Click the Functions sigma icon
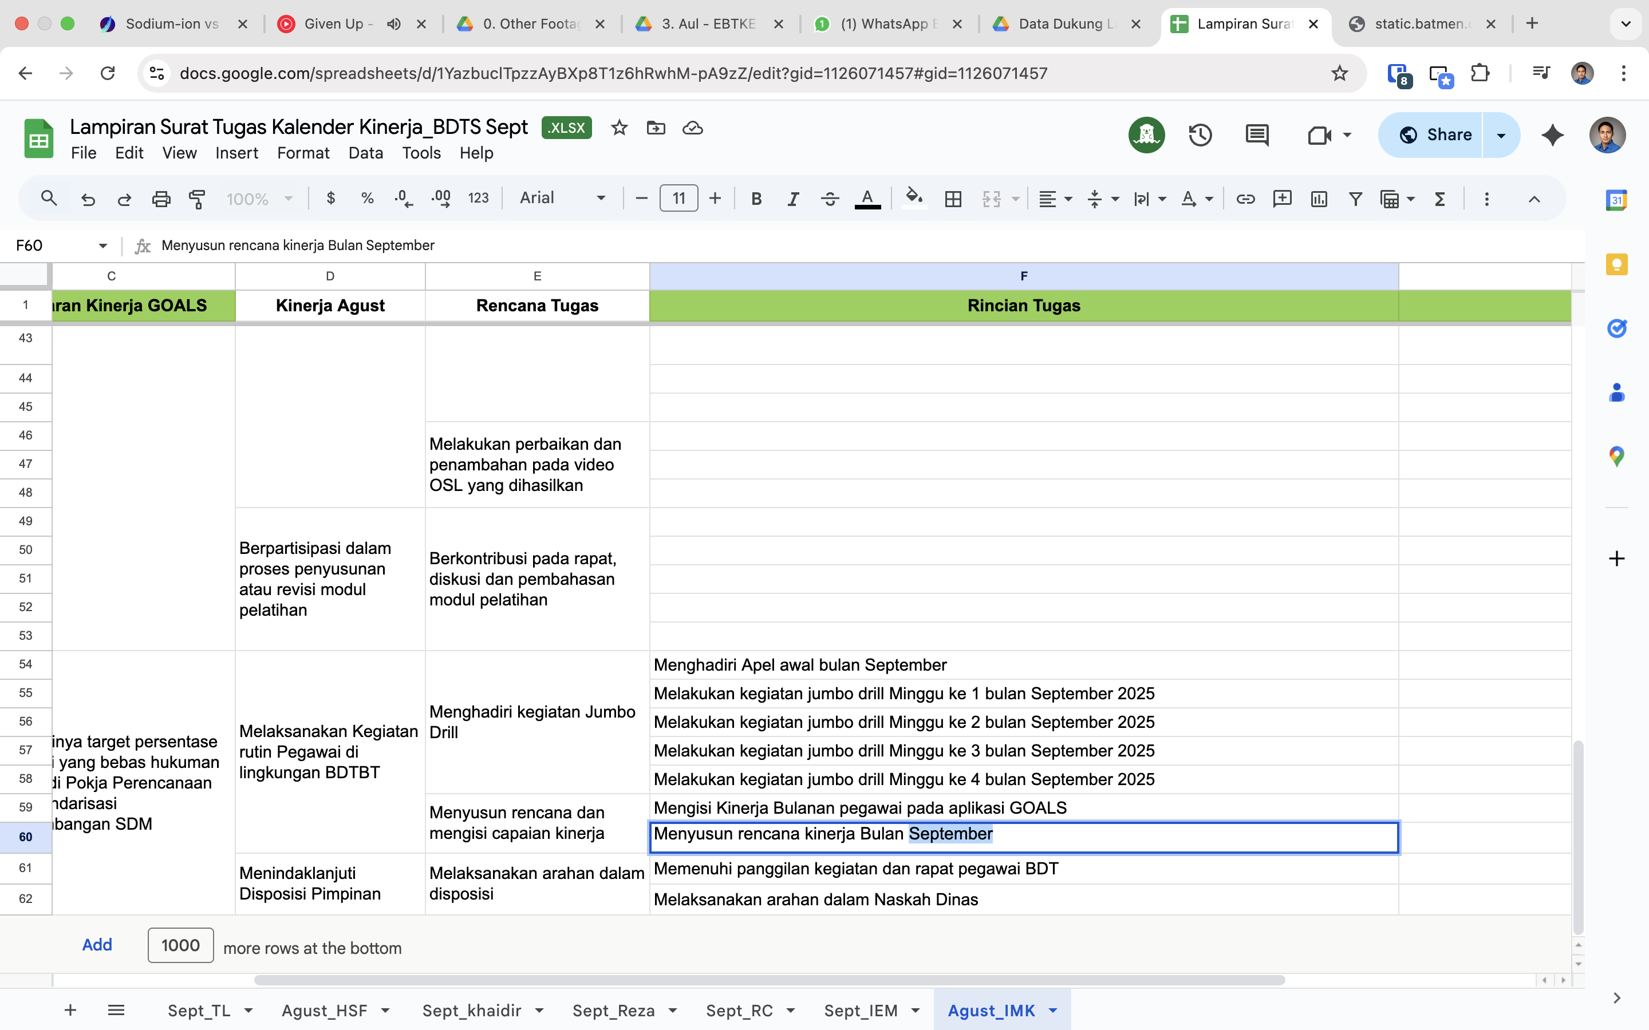This screenshot has width=1649, height=1030. 1440,198
